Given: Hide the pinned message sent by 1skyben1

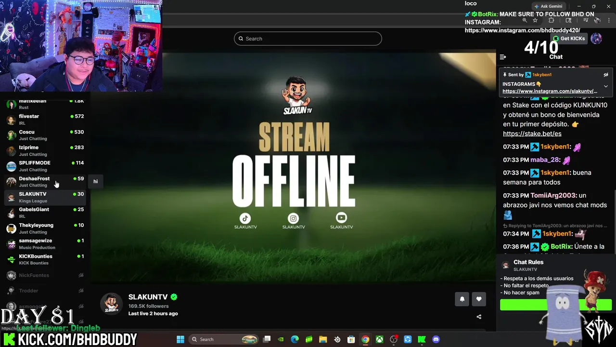Looking at the screenshot, I should tap(606, 75).
